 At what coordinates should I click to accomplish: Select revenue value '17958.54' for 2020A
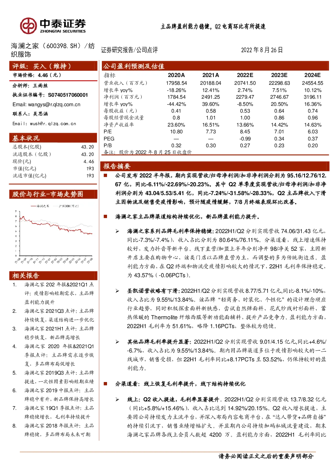pyautogui.click(x=176, y=83)
